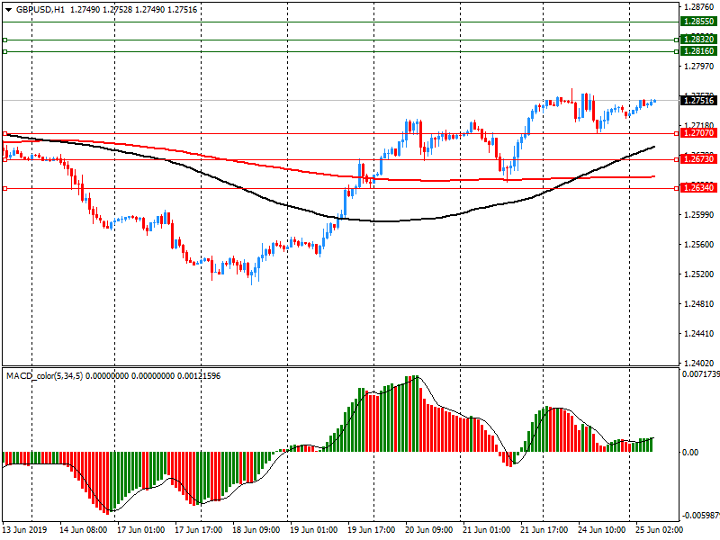Click the 20 Jun 09:00 time label
This screenshot has width=720, height=540.
pyautogui.click(x=429, y=530)
